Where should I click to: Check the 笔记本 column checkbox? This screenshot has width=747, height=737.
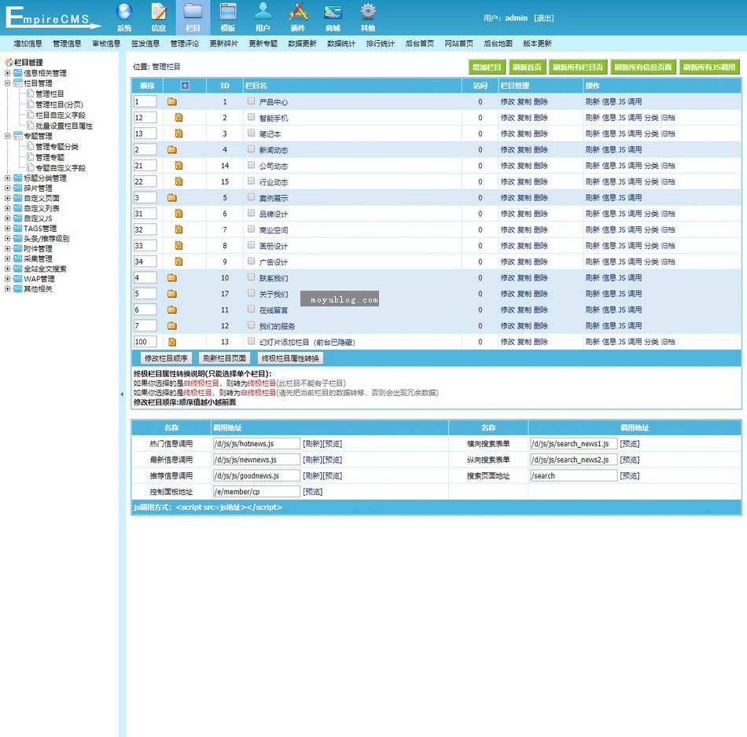pos(251,133)
